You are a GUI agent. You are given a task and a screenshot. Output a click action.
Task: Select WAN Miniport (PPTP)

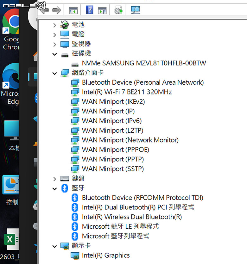point(113,159)
